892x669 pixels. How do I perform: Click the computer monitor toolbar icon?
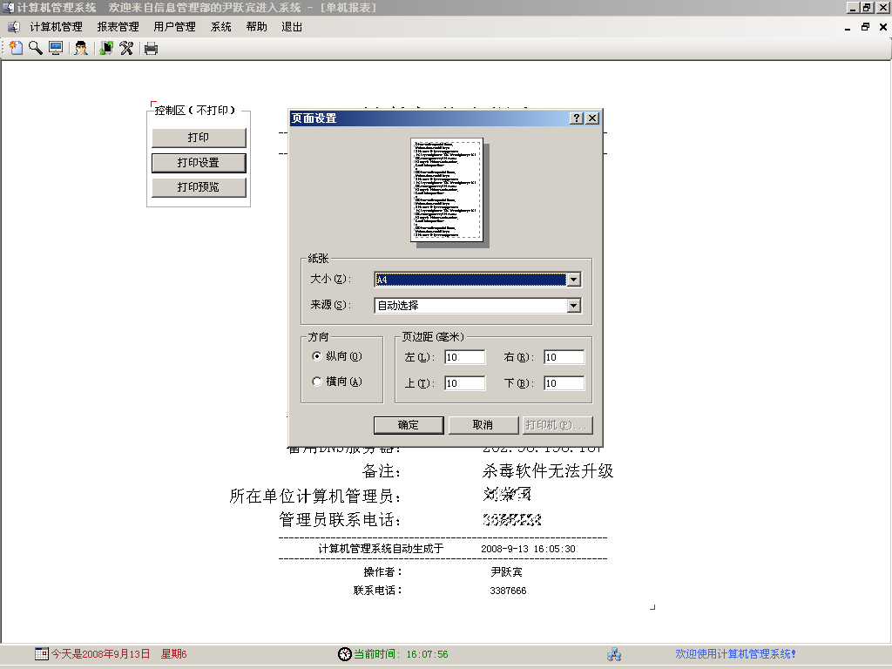pyautogui.click(x=56, y=48)
